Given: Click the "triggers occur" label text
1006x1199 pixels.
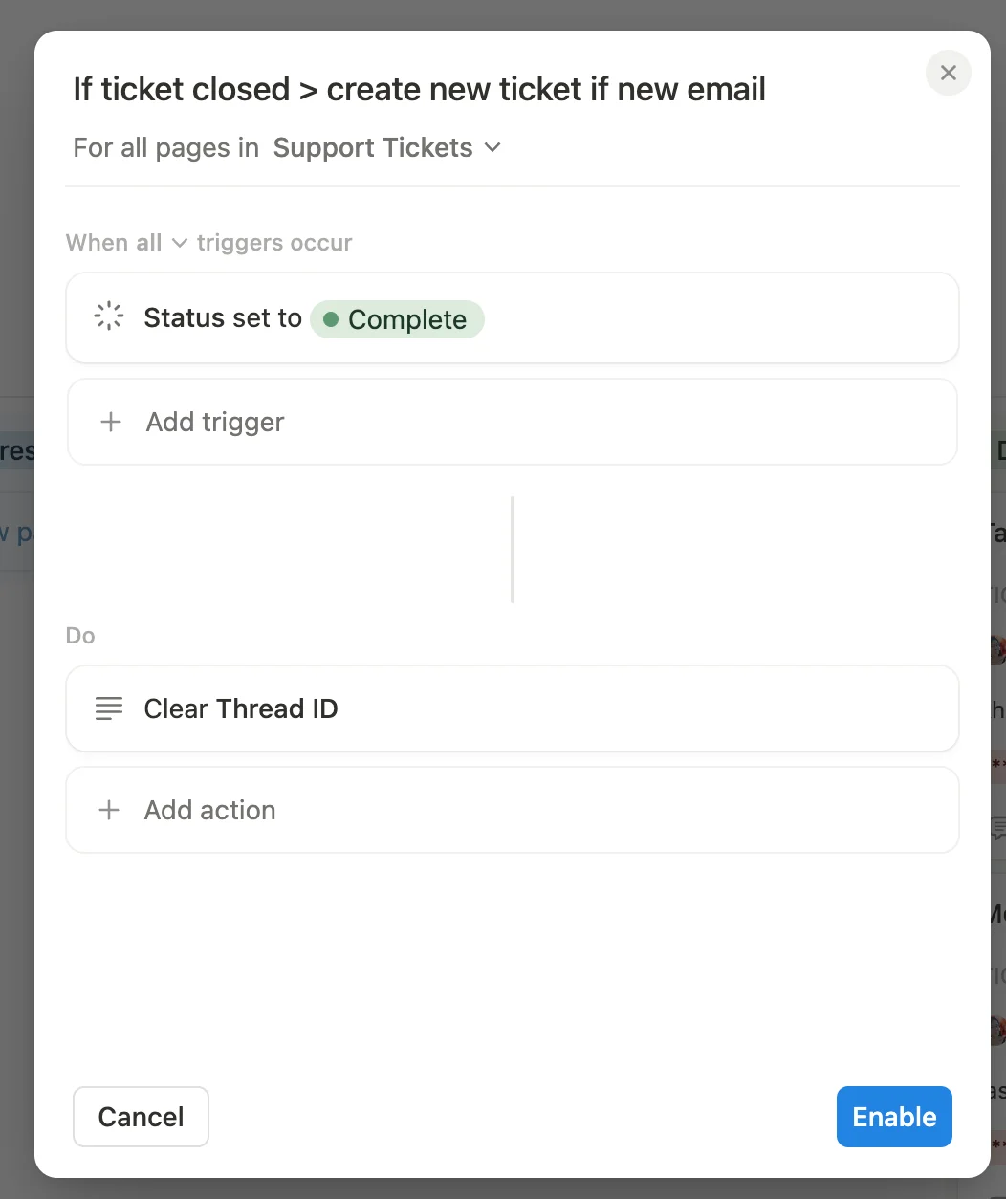Looking at the screenshot, I should (274, 243).
